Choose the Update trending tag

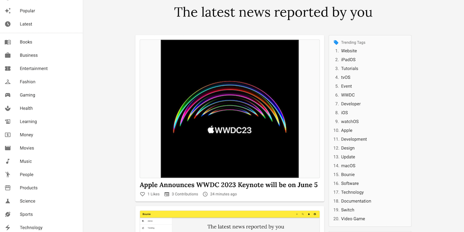348,157
